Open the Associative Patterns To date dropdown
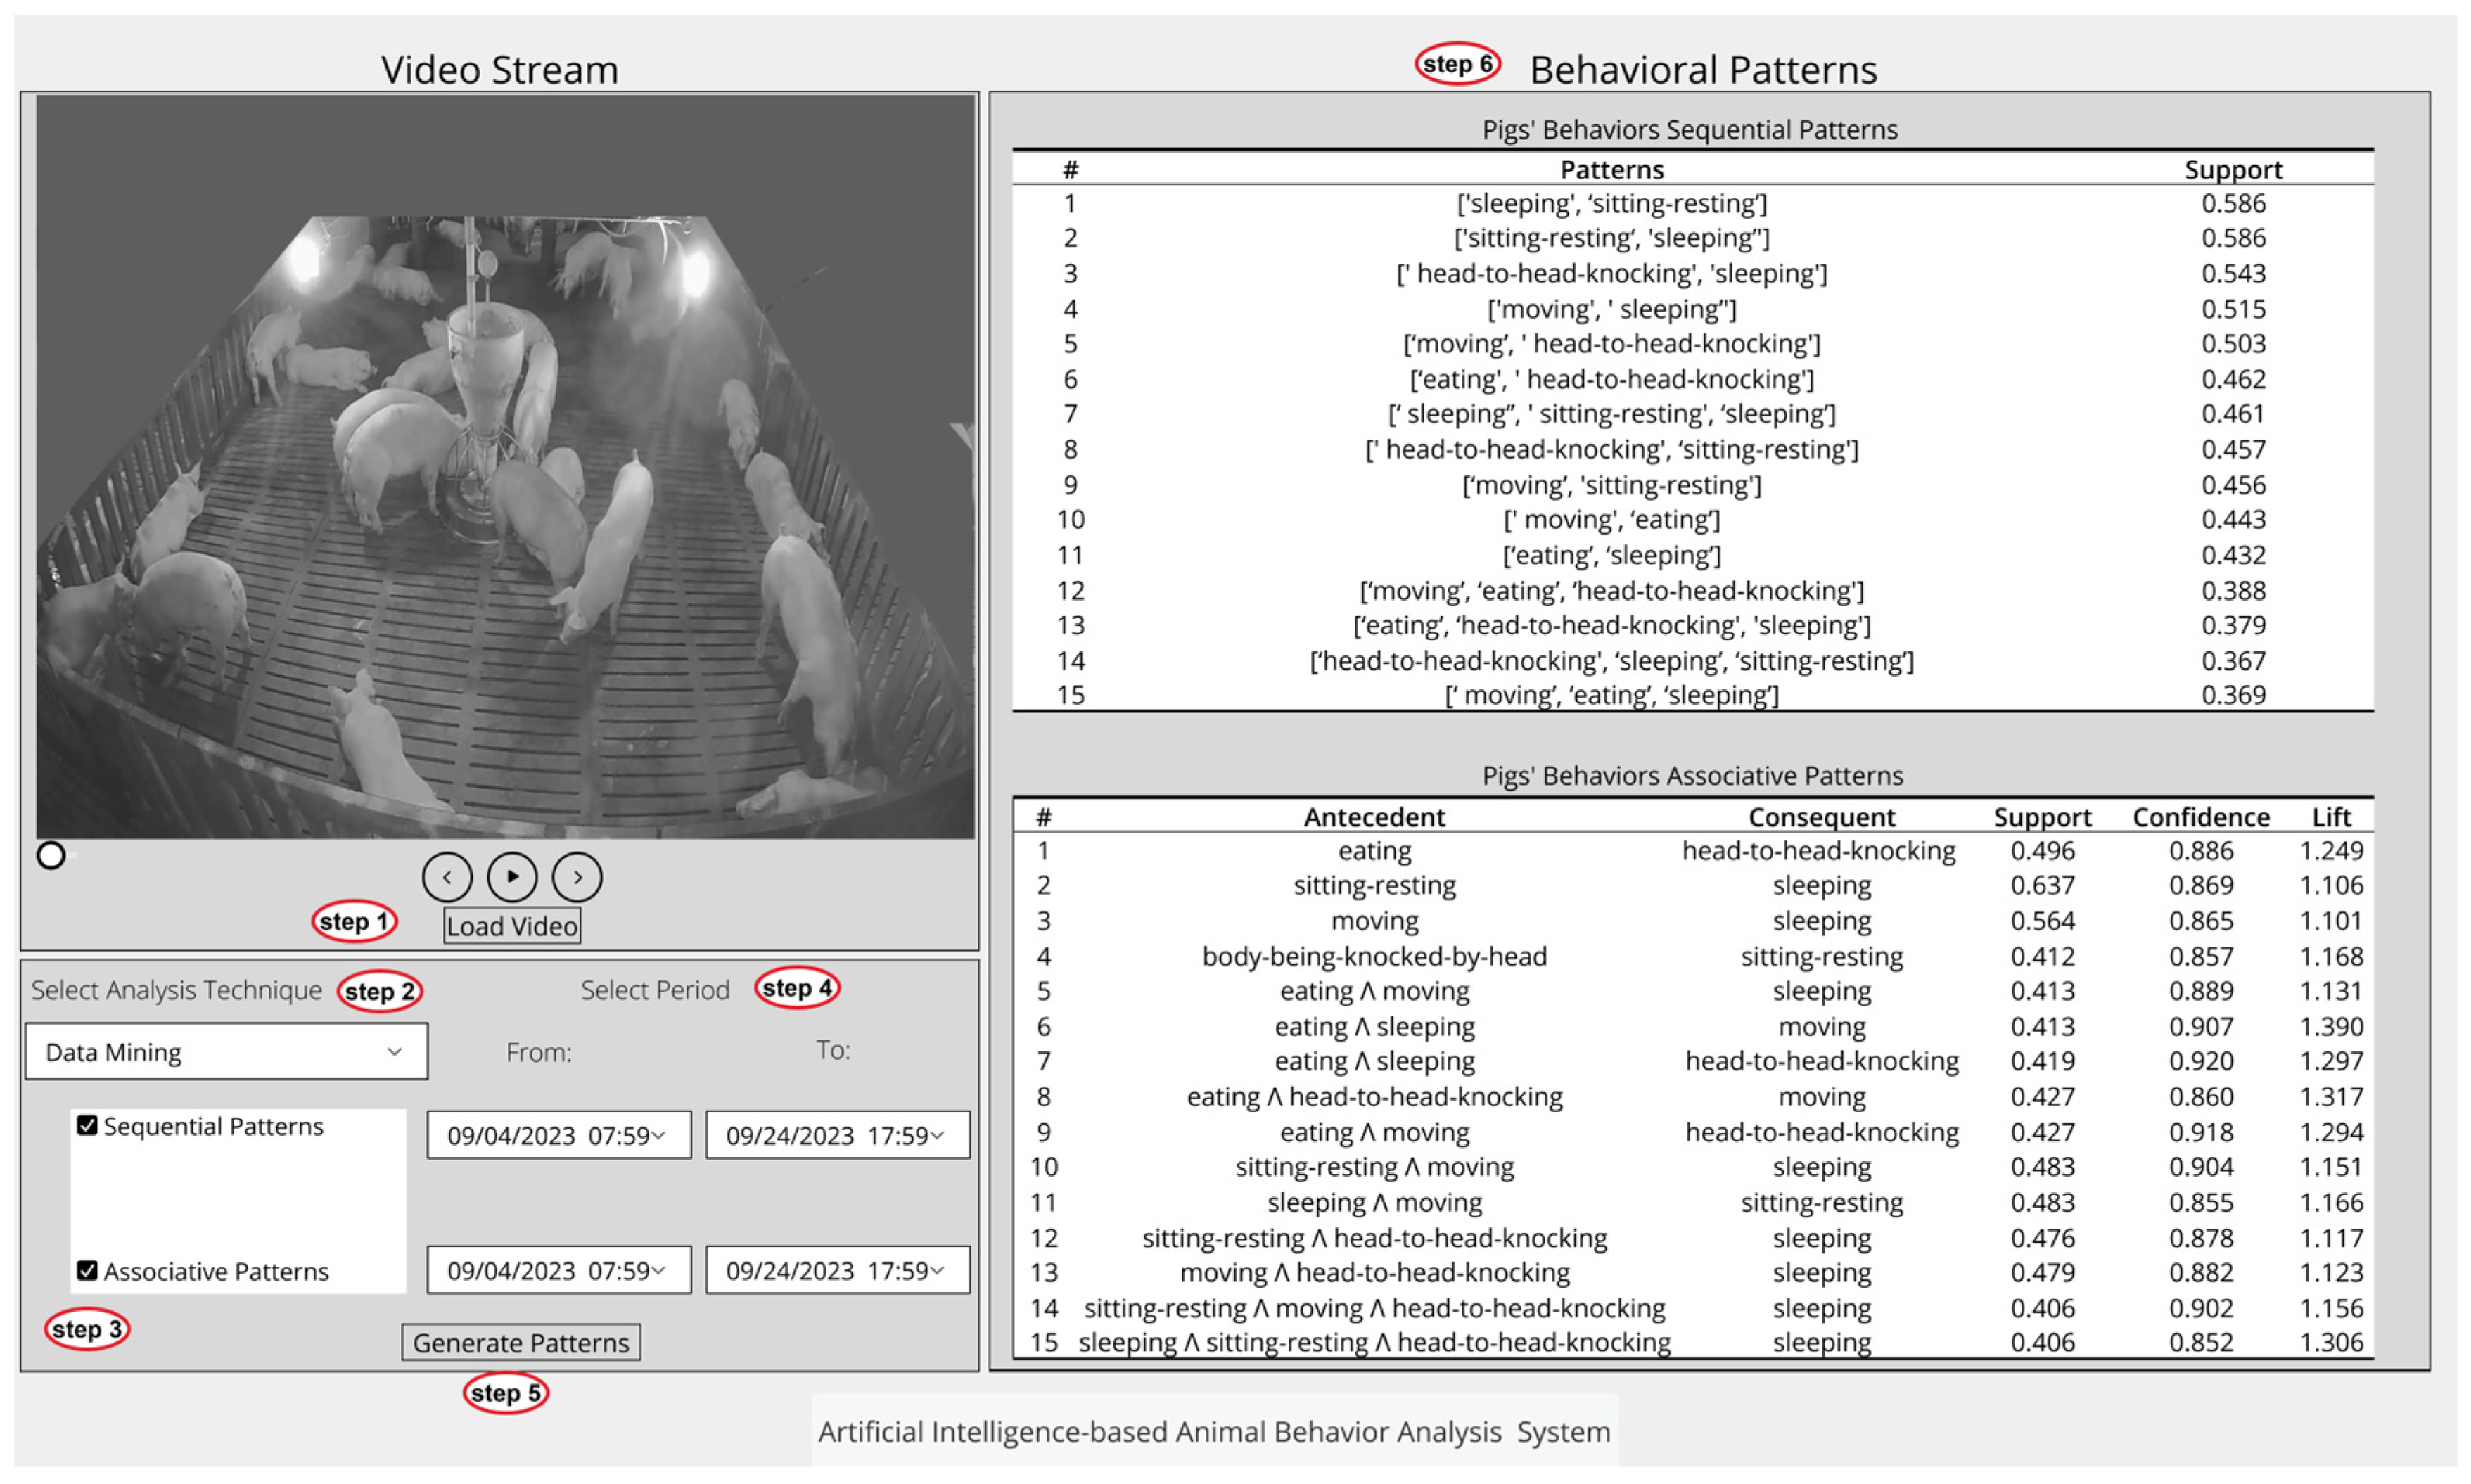The height and width of the screenshot is (1484, 2471). pyautogui.click(x=837, y=1270)
